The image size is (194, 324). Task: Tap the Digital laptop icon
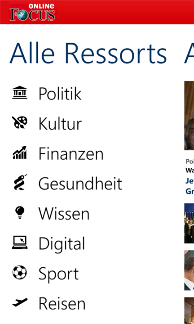pyautogui.click(x=20, y=243)
